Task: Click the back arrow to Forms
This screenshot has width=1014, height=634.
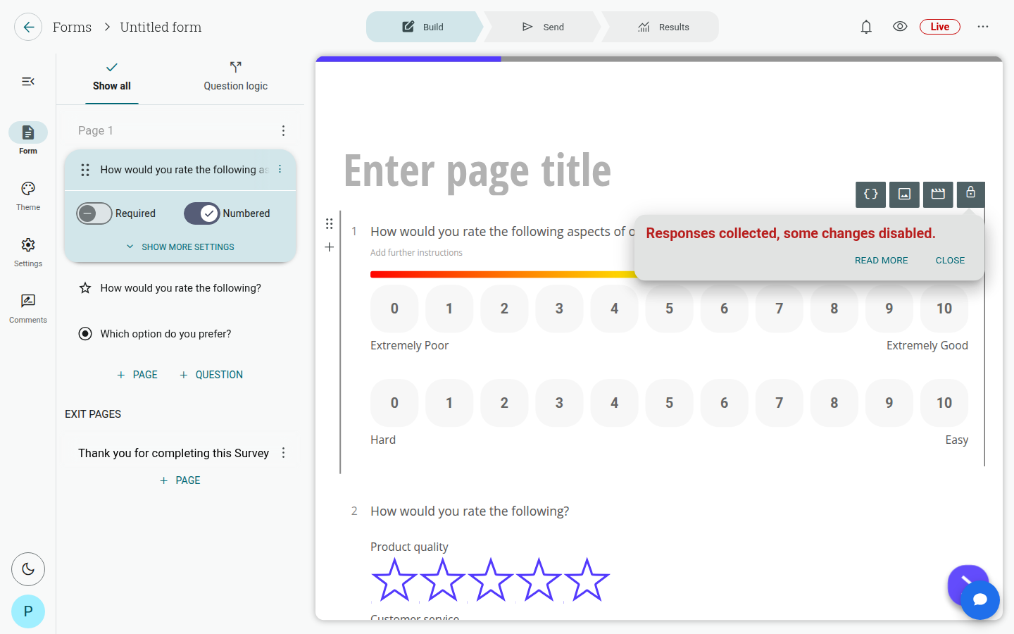Action: 28,27
